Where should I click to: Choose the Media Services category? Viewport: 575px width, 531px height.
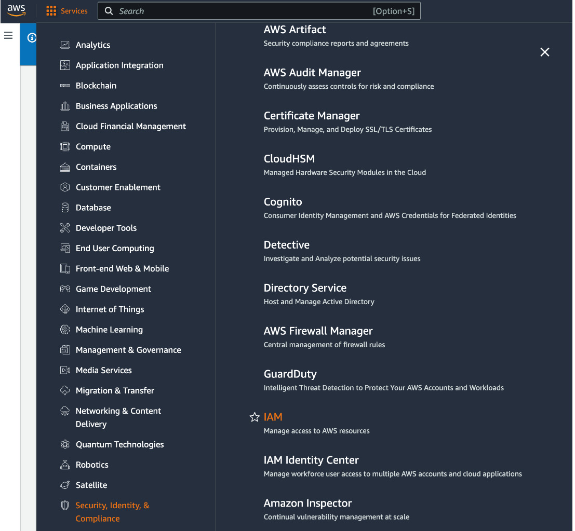pos(104,370)
